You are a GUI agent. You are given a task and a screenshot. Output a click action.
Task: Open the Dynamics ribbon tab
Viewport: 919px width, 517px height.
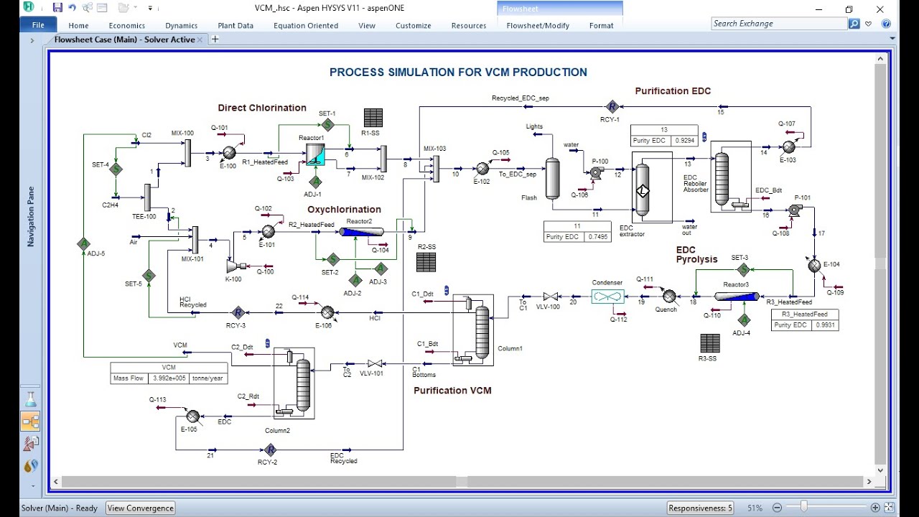[182, 25]
